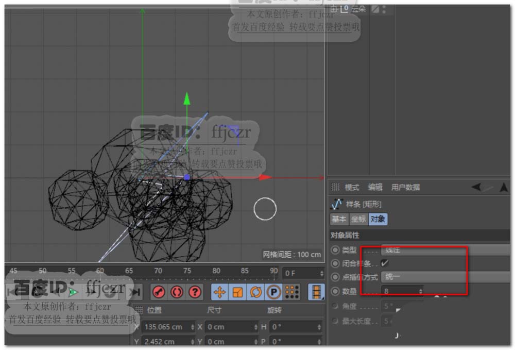The width and height of the screenshot is (515, 350).
Task: Step the position X value arrows
Action: [x=193, y=327]
